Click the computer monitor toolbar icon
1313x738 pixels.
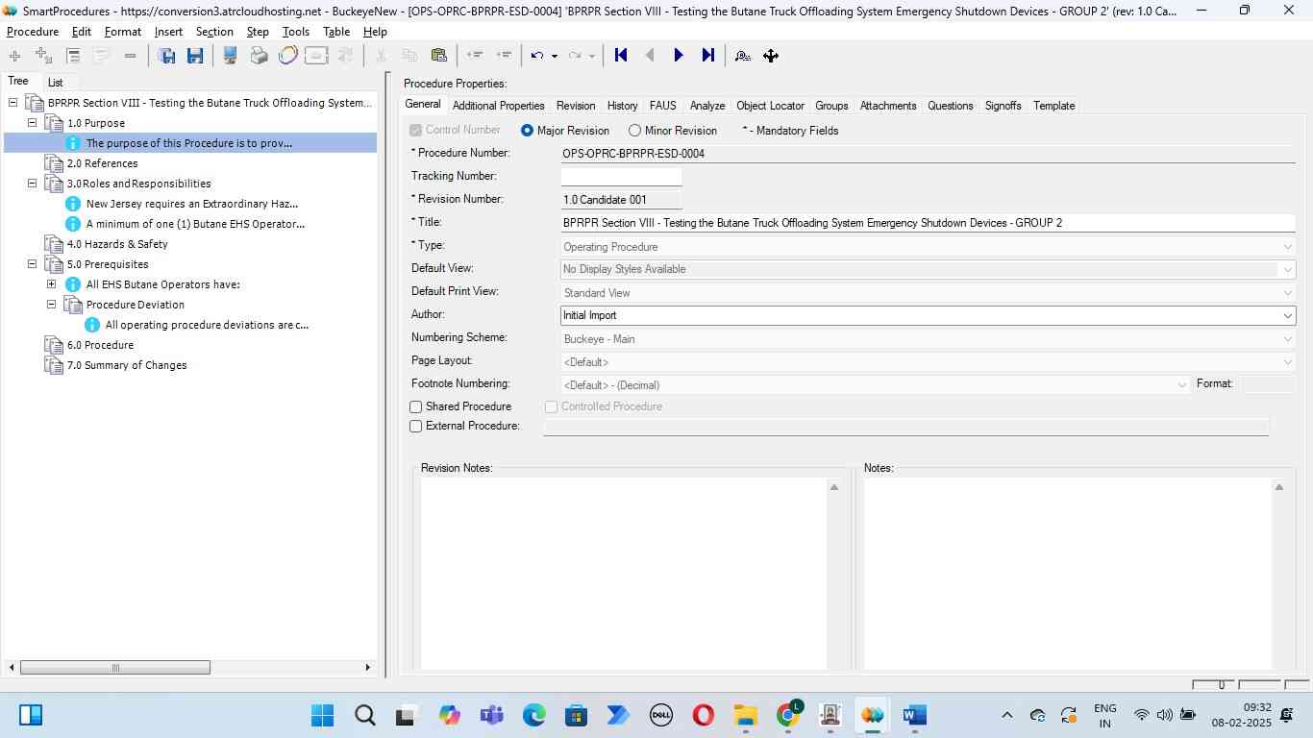pos(230,56)
